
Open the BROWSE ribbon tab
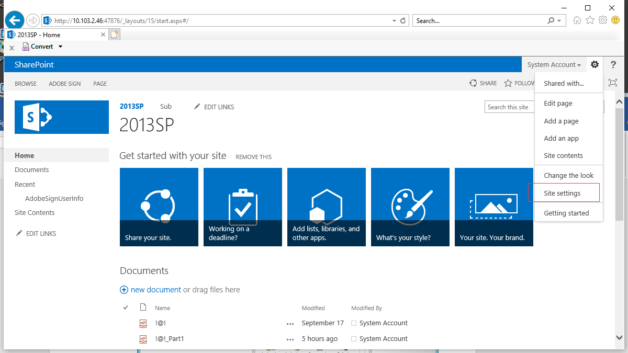26,84
